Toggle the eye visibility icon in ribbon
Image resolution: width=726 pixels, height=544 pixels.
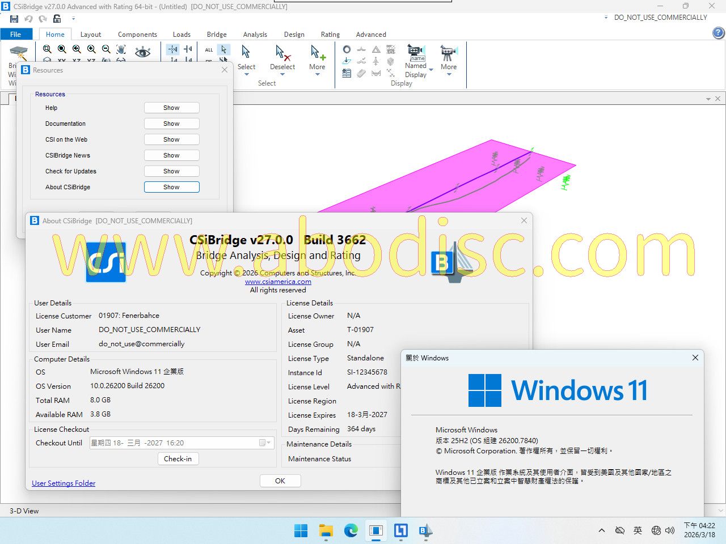(142, 52)
